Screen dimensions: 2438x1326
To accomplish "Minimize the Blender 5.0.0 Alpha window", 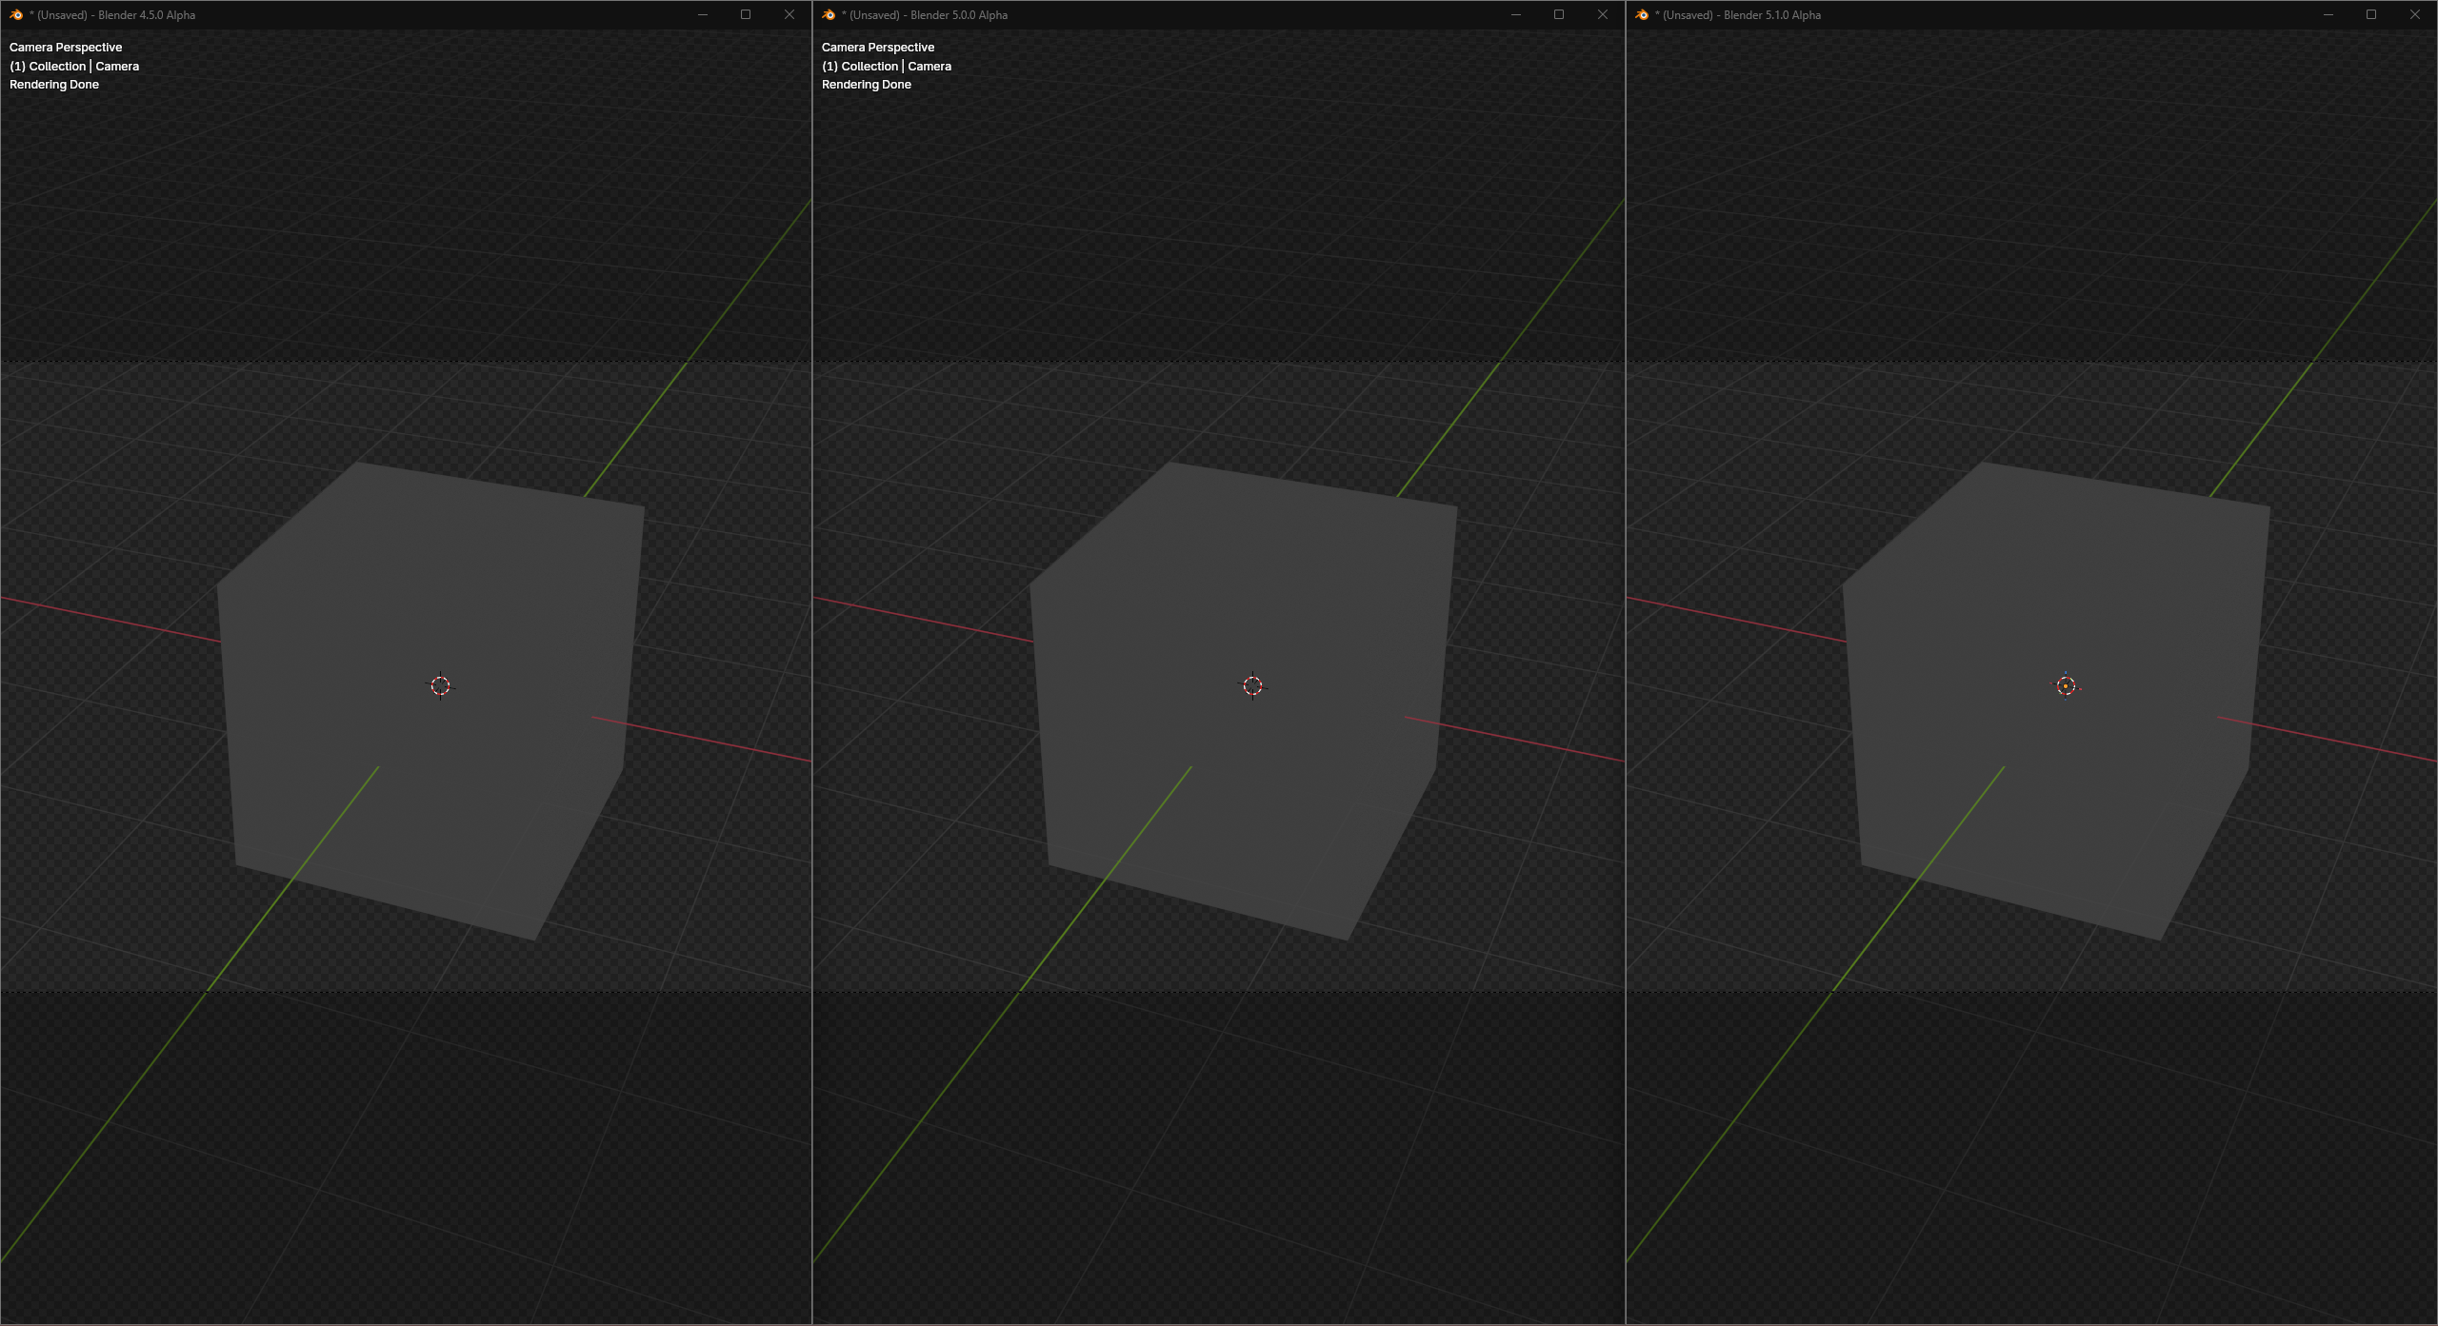I will (1516, 14).
